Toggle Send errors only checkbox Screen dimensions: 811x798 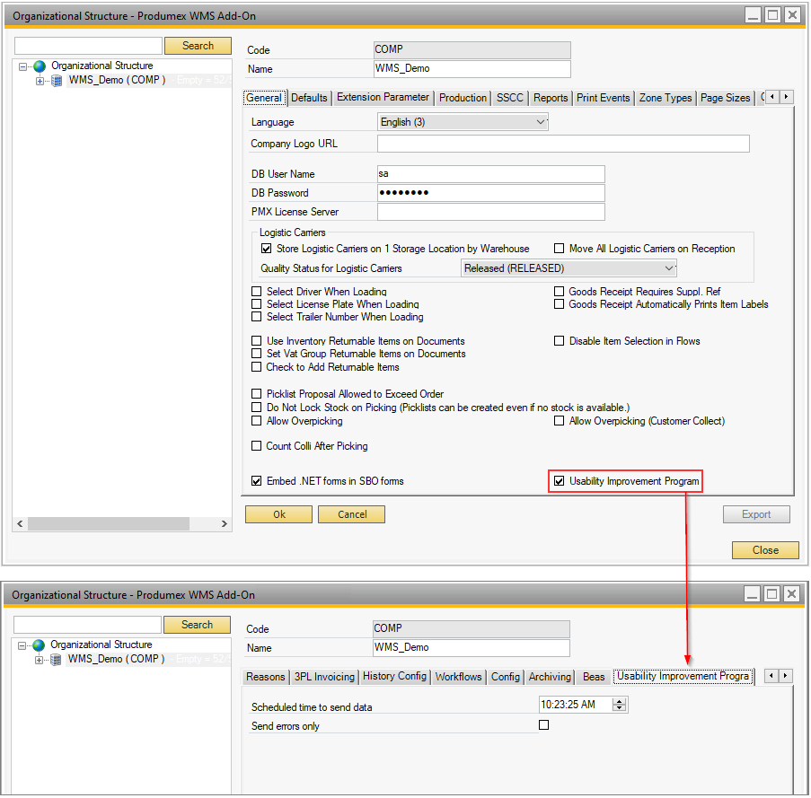pos(543,725)
